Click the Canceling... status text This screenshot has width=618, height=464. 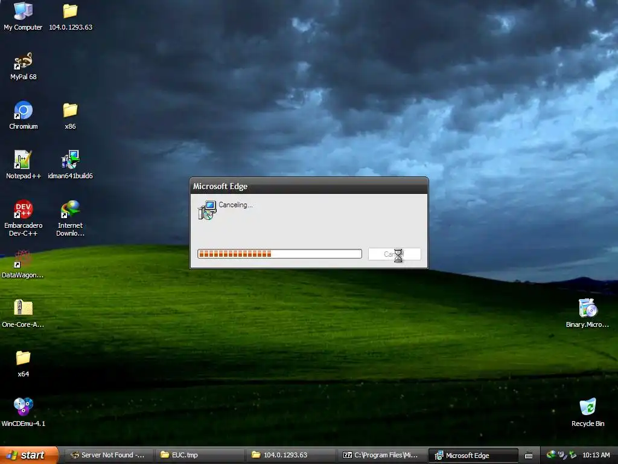point(236,205)
